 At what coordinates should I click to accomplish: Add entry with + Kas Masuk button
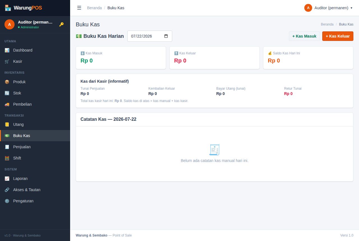(x=304, y=36)
